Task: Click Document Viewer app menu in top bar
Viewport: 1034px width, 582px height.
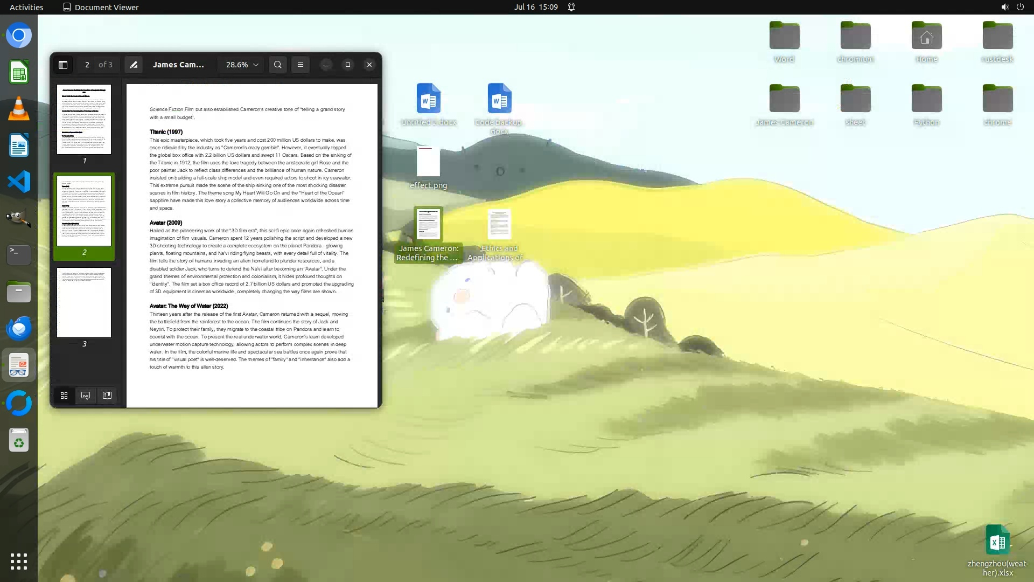Action: (101, 7)
